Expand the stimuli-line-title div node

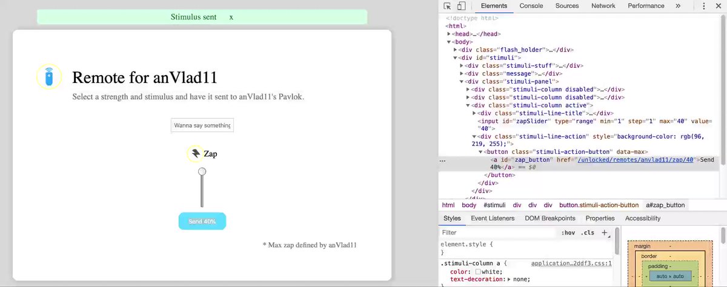474,113
